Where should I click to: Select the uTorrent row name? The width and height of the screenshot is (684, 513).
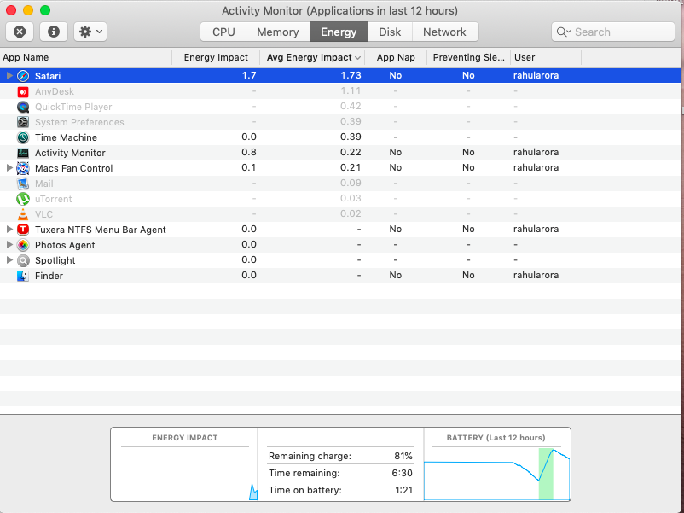coord(53,199)
